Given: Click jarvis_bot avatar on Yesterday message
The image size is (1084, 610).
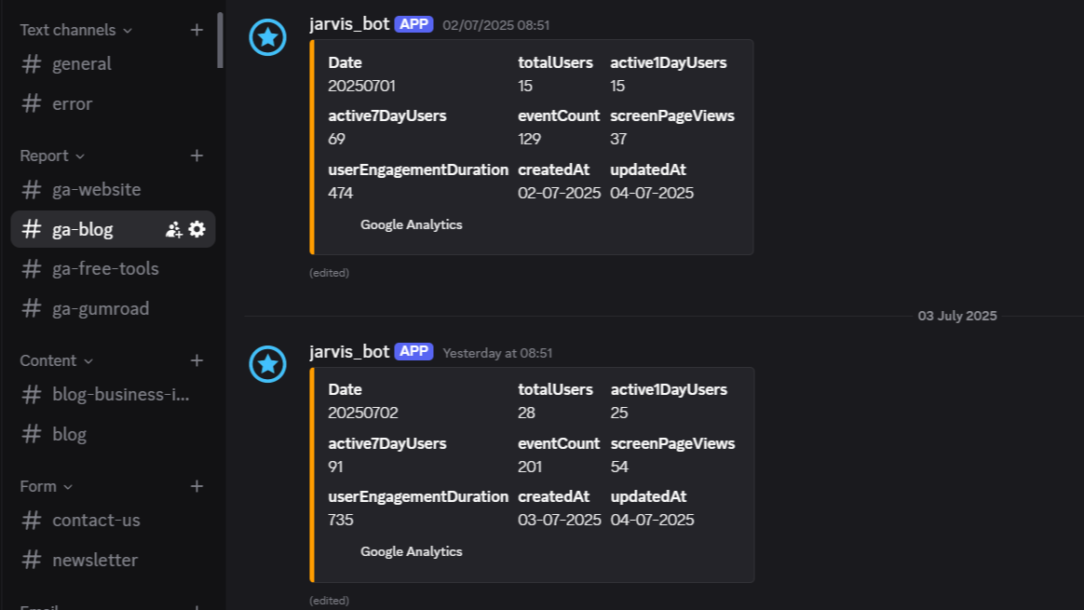Looking at the screenshot, I should [x=267, y=364].
